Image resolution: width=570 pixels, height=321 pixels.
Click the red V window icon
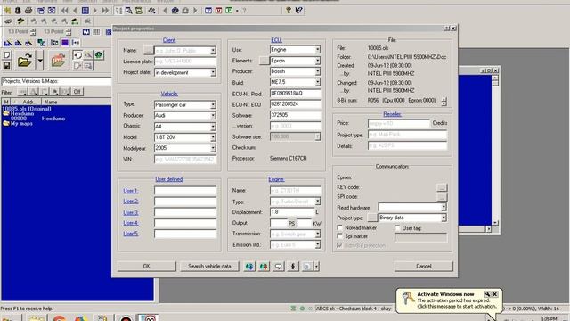[x=218, y=11]
